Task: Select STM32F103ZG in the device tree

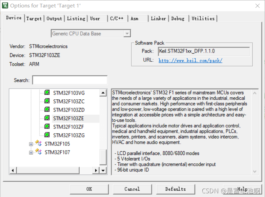Action: pyautogui.click(x=69, y=135)
